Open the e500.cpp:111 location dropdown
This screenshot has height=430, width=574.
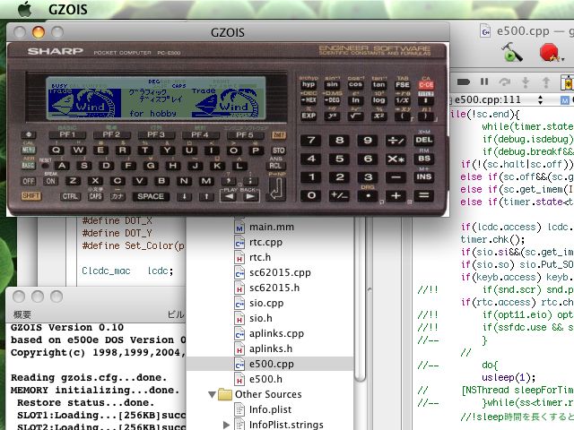click(498, 99)
